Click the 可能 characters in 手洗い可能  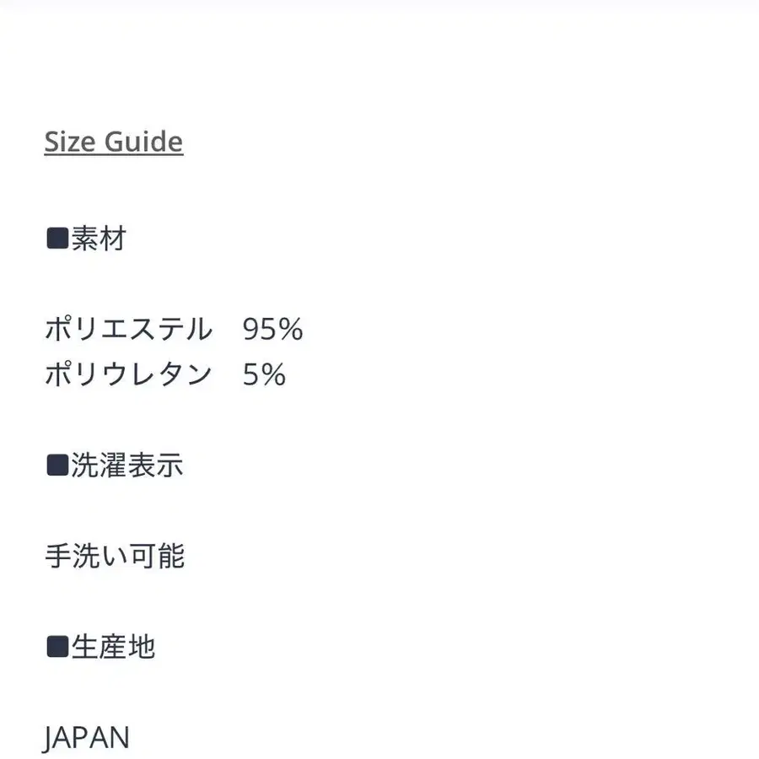[x=156, y=557]
